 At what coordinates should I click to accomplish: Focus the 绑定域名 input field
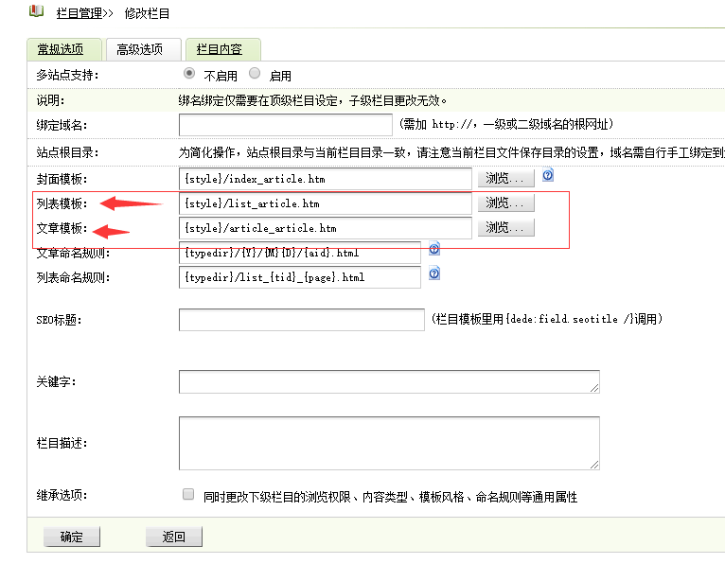coord(285,124)
